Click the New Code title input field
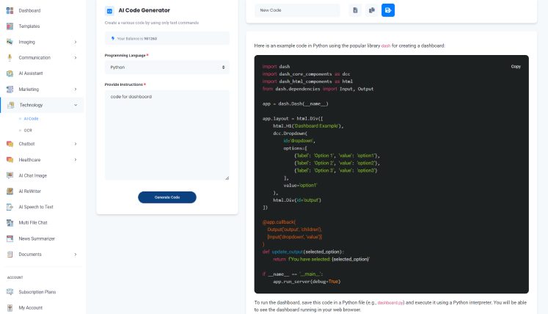The image size is (548, 314). pos(297,10)
